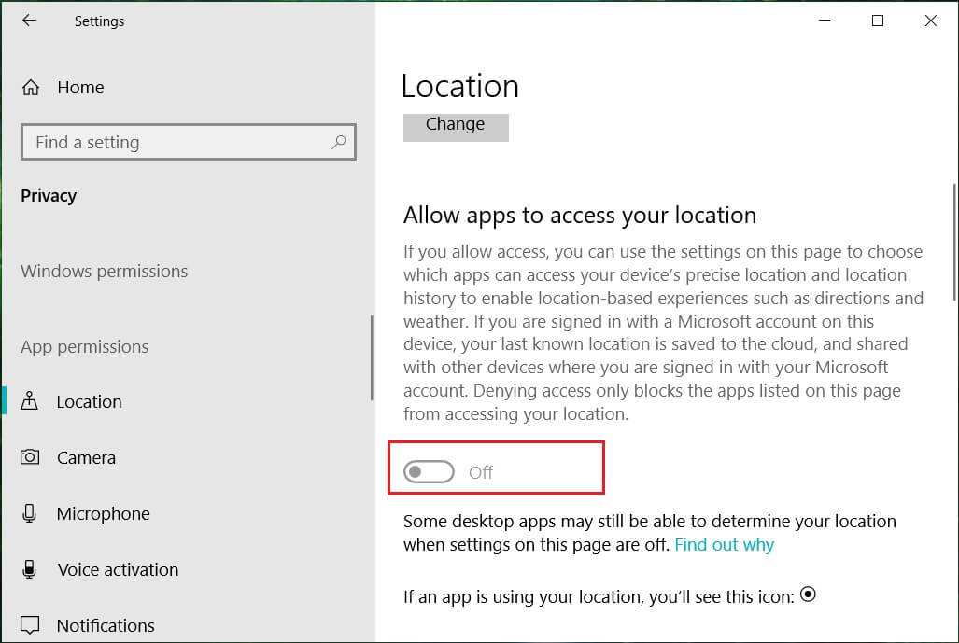
Task: Click the main page vertical scrollbar
Action: click(x=952, y=243)
